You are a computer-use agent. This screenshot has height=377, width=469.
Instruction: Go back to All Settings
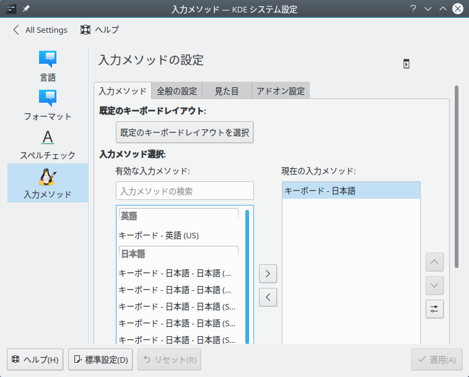point(40,30)
